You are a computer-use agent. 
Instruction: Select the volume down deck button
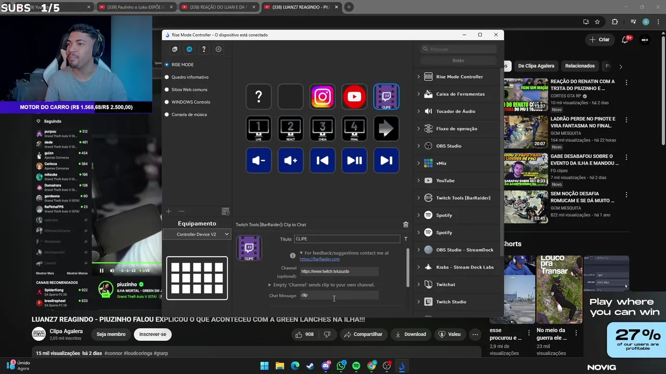(x=259, y=161)
